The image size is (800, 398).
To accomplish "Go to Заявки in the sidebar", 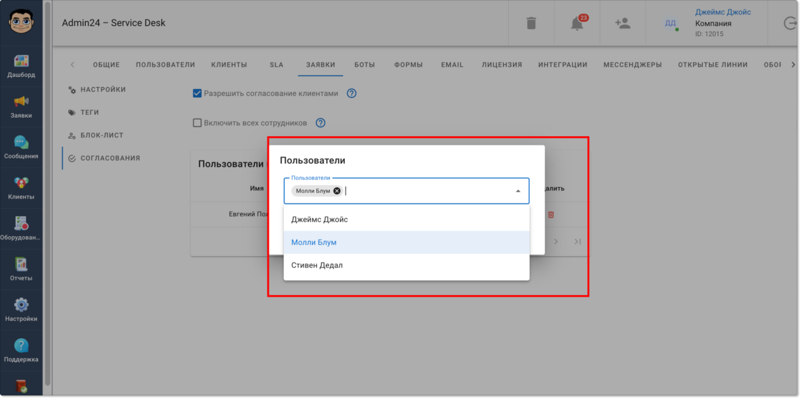I will (x=21, y=107).
